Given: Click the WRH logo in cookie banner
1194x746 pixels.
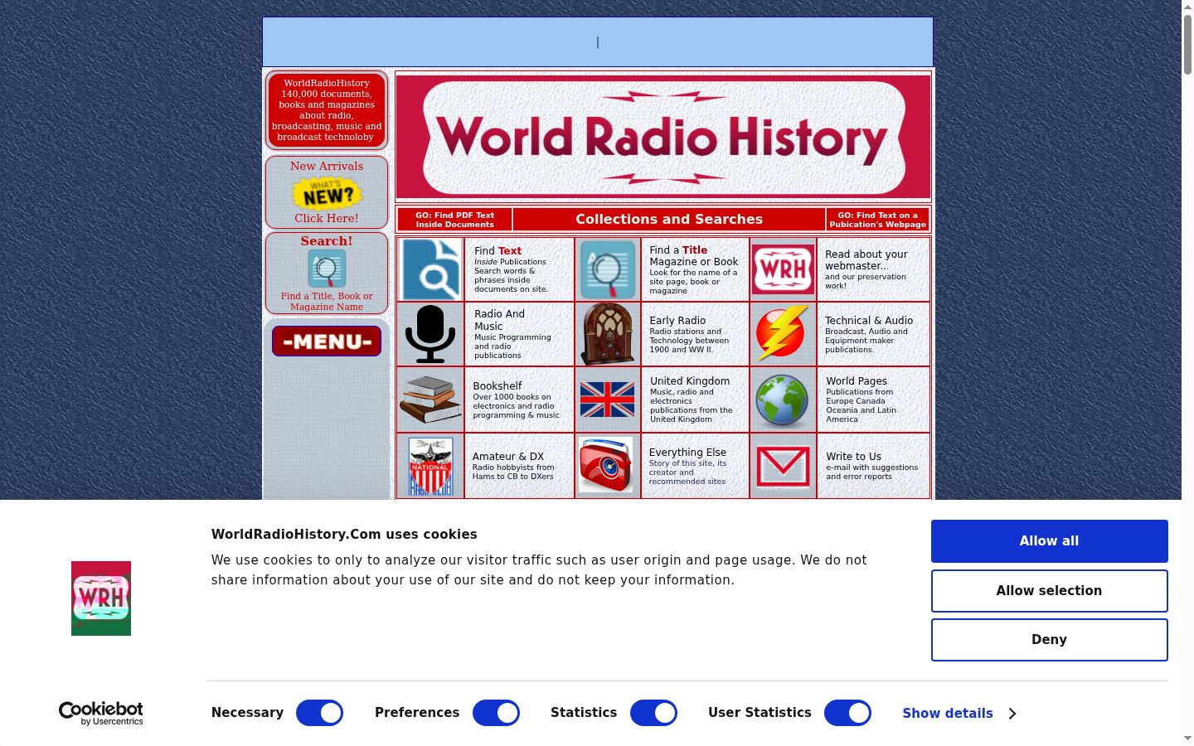Looking at the screenshot, I should tap(101, 598).
